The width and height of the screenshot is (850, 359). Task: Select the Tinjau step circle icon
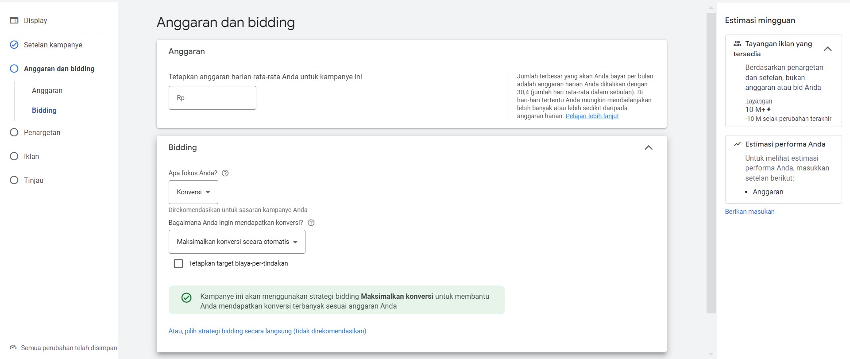[x=14, y=180]
